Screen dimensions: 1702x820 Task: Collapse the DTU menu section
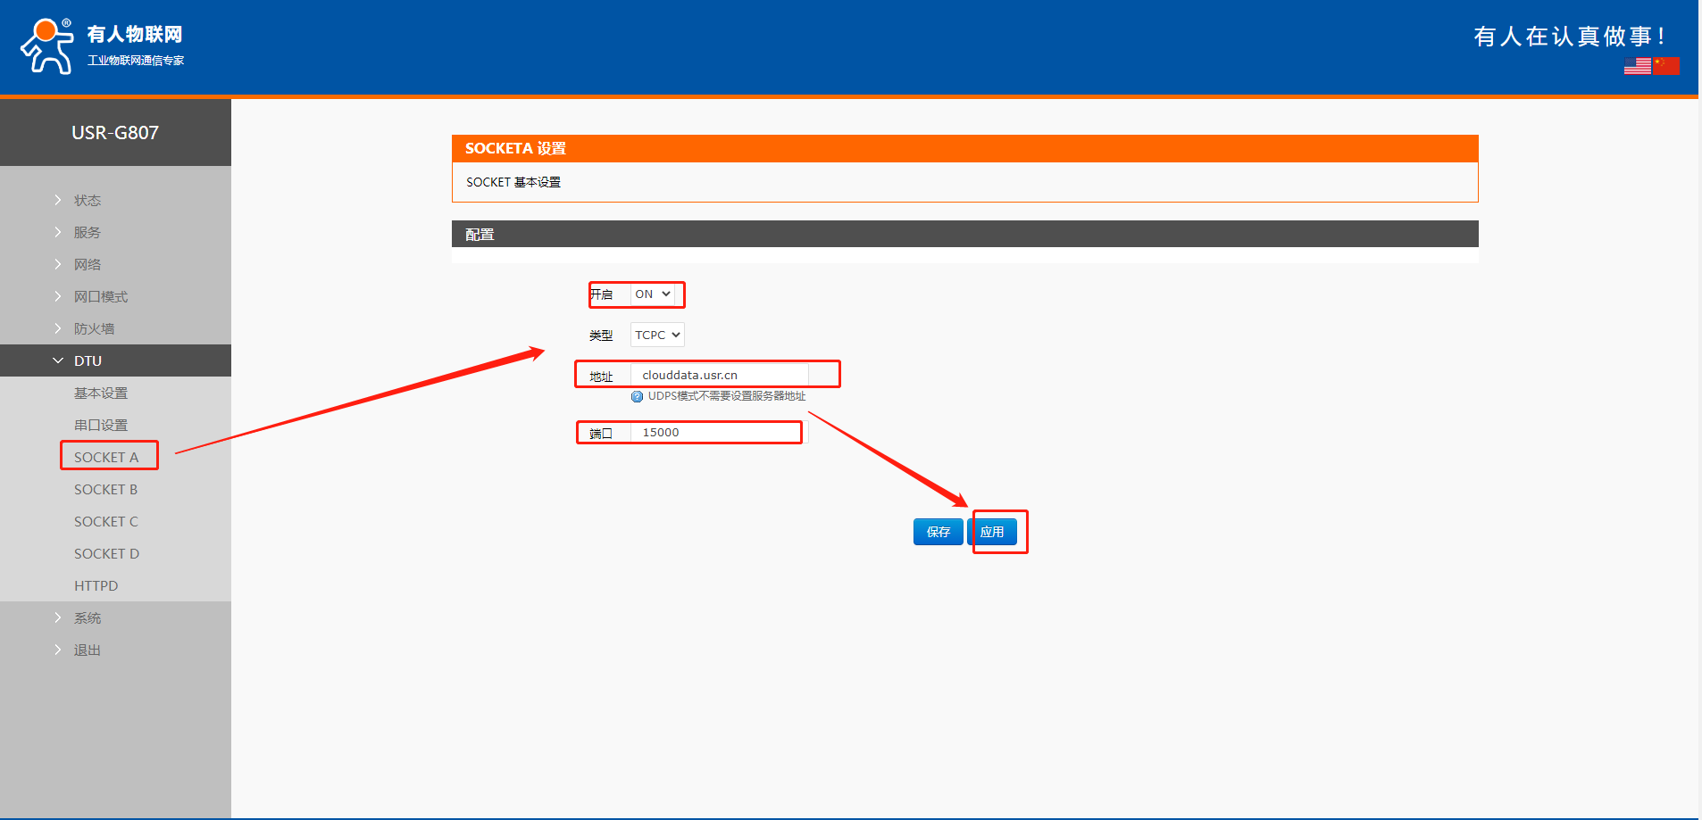(x=88, y=361)
